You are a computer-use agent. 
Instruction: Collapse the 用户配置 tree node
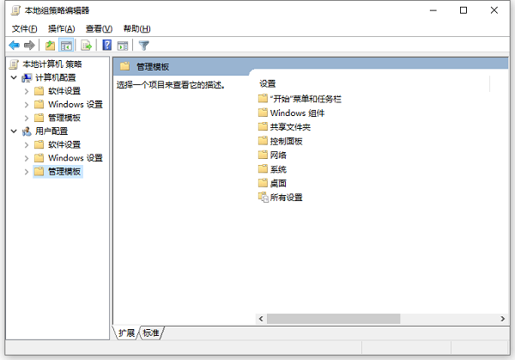(x=14, y=131)
